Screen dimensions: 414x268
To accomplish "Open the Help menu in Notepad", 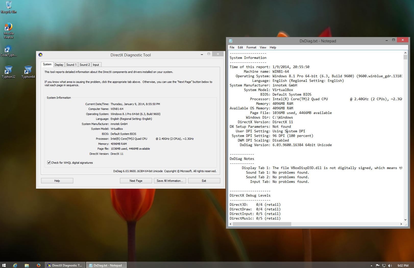I will (273, 47).
